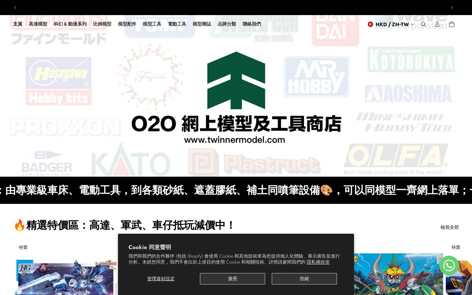Open the 比例模型 menu
Screen dimensions: 472x295
pyautogui.click(x=102, y=24)
